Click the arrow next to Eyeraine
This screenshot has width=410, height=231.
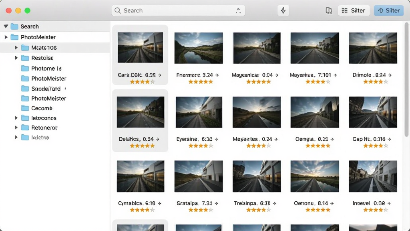coord(216,139)
